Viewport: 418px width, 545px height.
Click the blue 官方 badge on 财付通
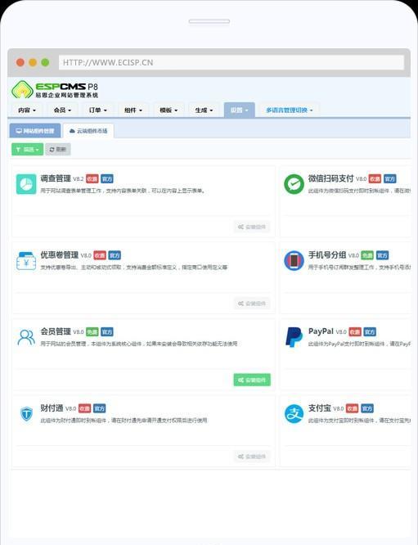pos(99,408)
